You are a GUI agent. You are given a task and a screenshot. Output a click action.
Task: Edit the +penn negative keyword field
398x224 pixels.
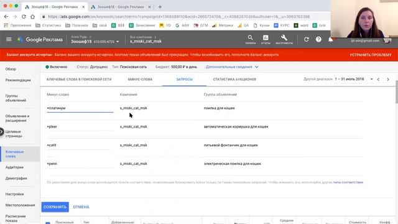click(x=80, y=164)
